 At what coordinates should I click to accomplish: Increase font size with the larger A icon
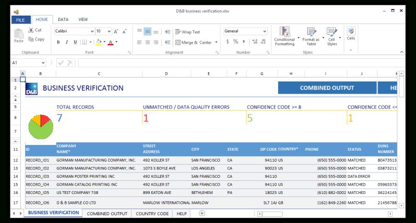click(x=116, y=31)
